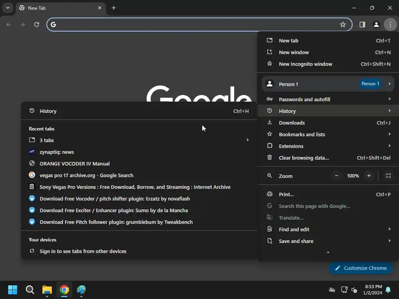
Task: Open Downloads from the menu
Action: coord(328,123)
